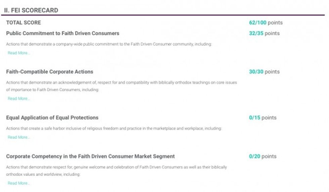Expand Read More under Corporate Competency section
329x192 pixels.
(19, 183)
